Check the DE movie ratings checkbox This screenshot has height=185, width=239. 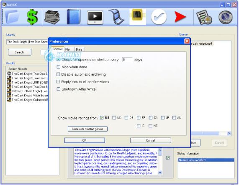tap(126, 117)
